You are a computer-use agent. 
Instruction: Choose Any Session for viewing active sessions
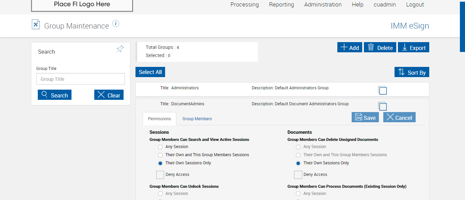coord(160,147)
